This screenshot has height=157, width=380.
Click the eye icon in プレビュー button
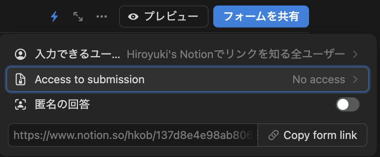(x=133, y=16)
